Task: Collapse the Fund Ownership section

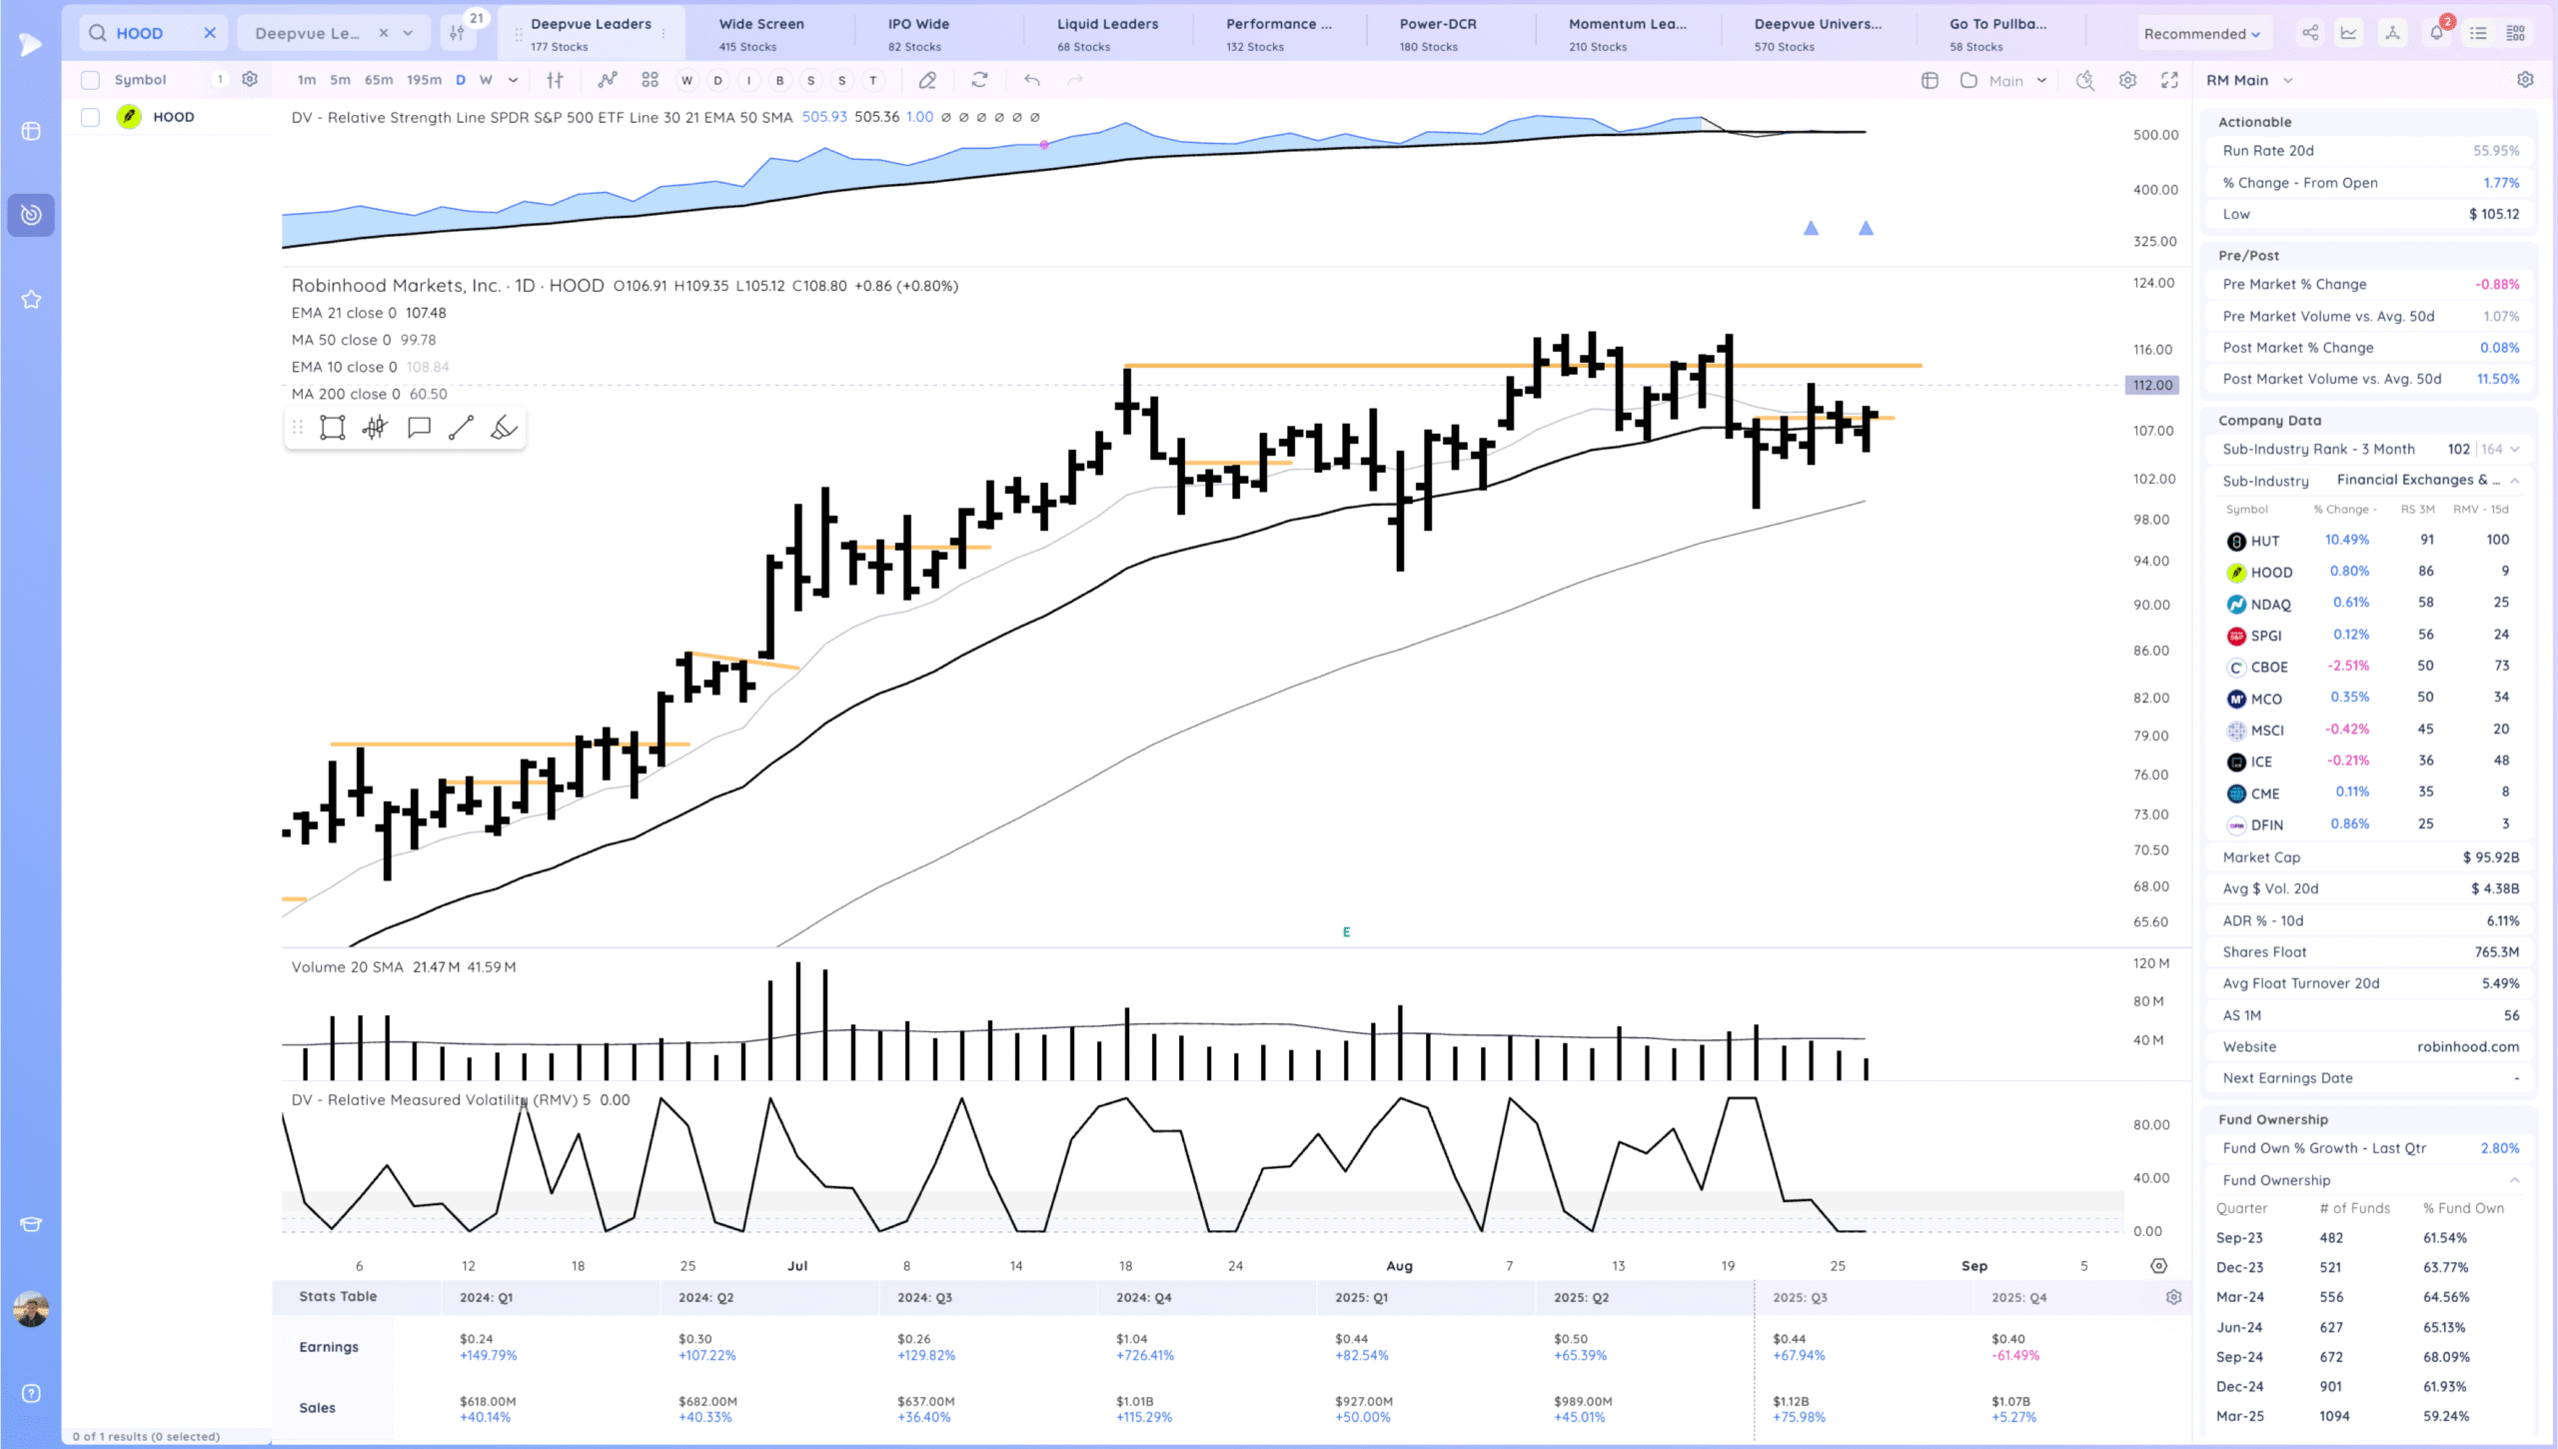Action: 2514,1180
